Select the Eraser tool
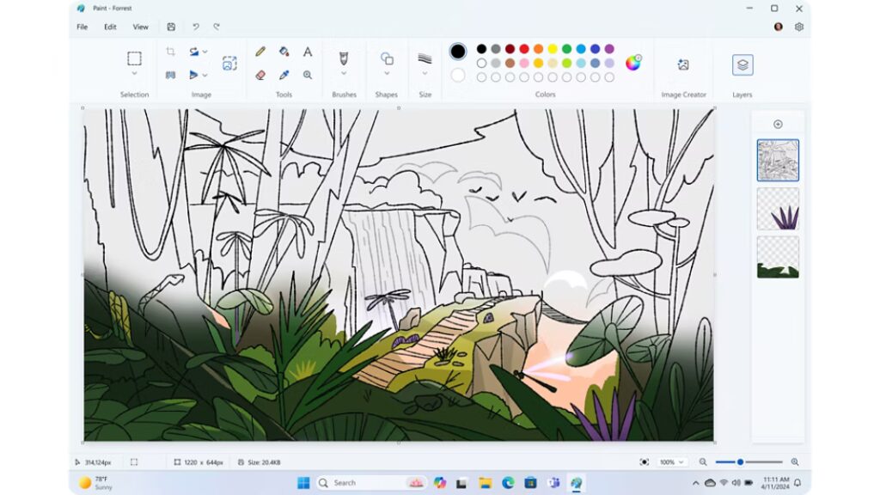Screen dimensions: 880x495 pos(260,75)
